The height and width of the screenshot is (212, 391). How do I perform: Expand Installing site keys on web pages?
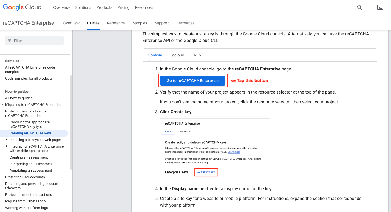tap(7, 140)
